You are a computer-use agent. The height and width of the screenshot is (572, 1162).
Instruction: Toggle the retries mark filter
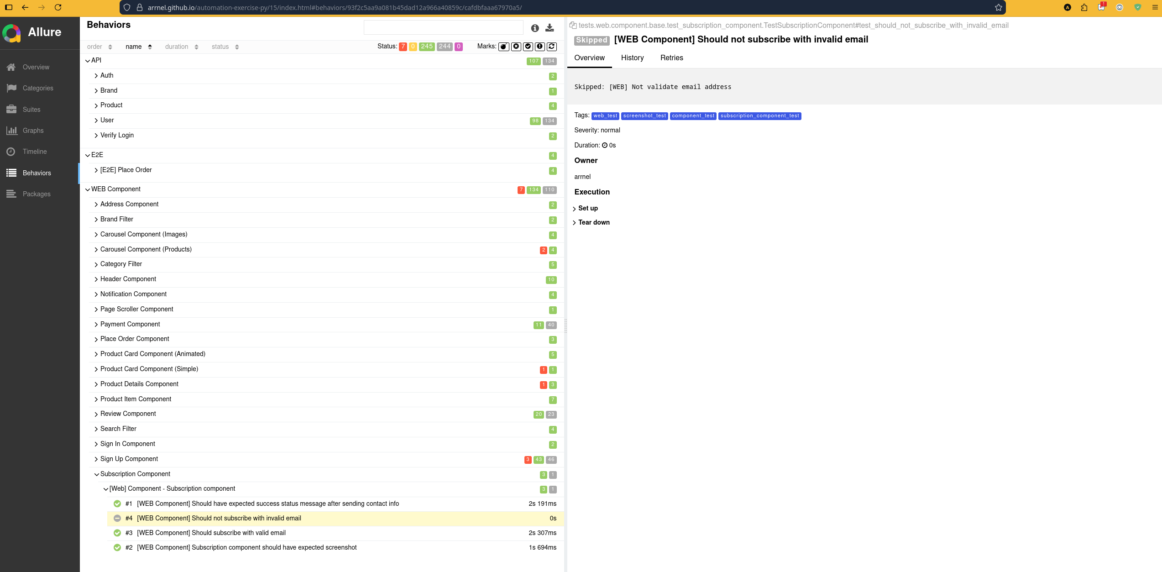552,47
